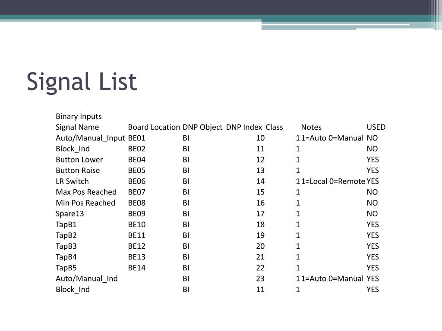
Task: Select the 'Max Pos Reached' signal name
Action: (x=86, y=192)
